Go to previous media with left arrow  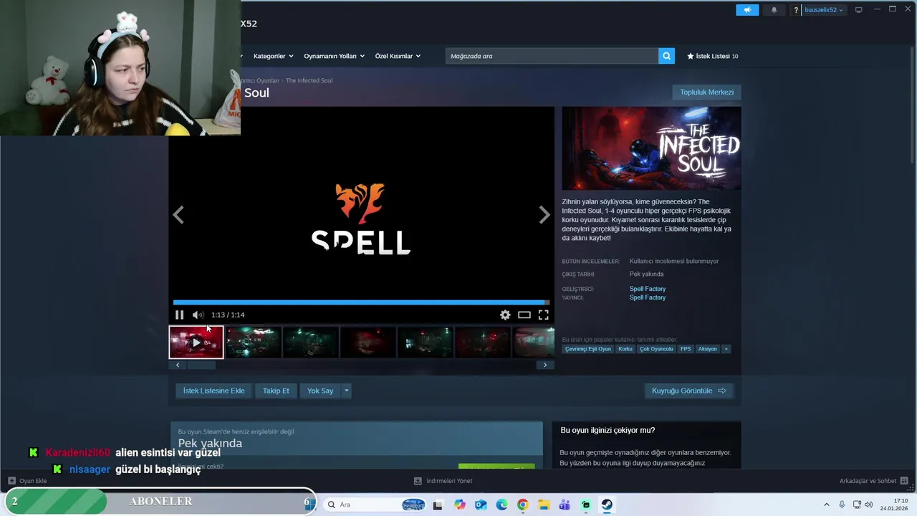[178, 214]
